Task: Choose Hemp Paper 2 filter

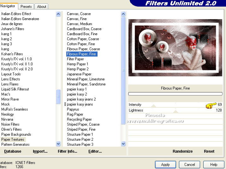Action: [x=78, y=69]
